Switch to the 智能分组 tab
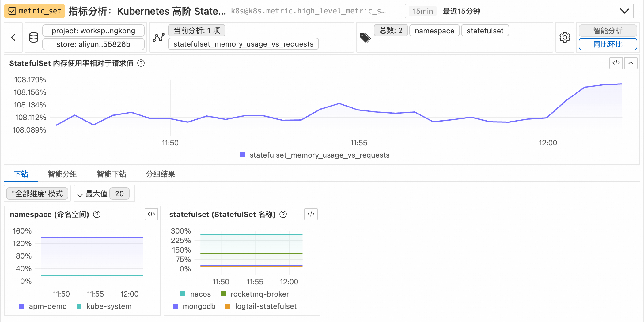 click(63, 174)
